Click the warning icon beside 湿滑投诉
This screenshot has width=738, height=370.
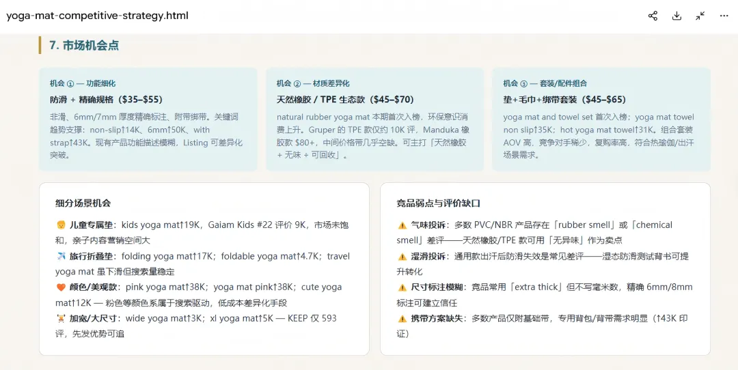pos(402,256)
